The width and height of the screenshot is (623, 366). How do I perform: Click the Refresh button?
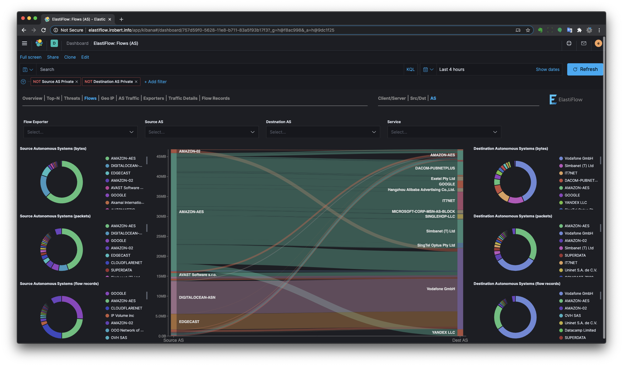tap(585, 69)
